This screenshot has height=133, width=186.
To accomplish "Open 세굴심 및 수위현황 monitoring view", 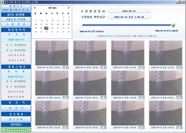I will tap(16, 19).
